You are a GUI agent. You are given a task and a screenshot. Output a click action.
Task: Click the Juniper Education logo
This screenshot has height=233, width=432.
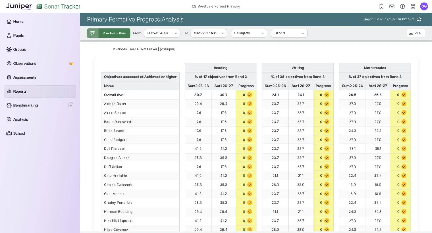point(19,6)
